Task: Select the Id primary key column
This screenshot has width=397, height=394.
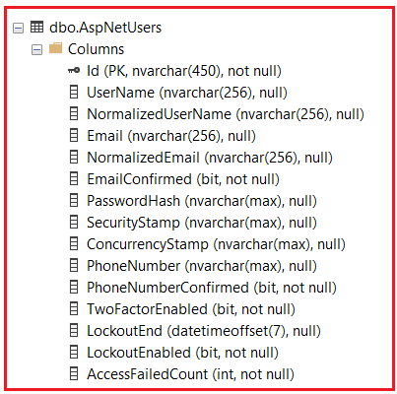Action: pos(184,71)
